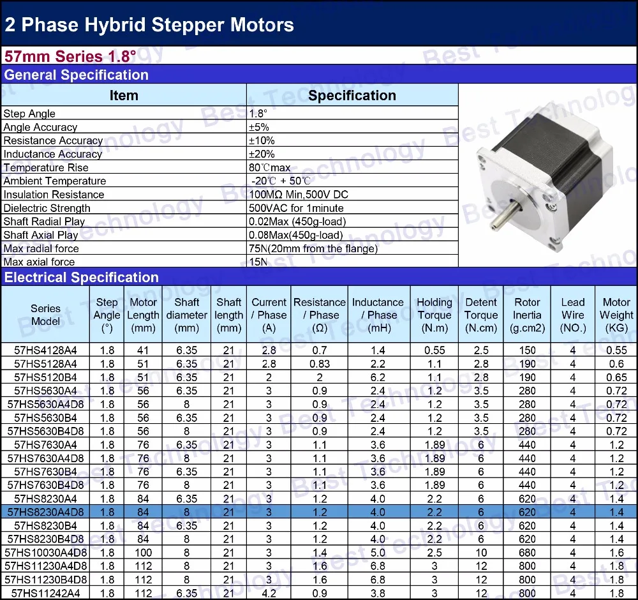Click the '57HS5120B4' model cell
Viewport: 638px width, 600px height.
click(45, 377)
